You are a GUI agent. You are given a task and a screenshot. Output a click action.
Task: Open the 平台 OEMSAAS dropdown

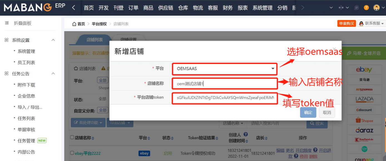224,69
